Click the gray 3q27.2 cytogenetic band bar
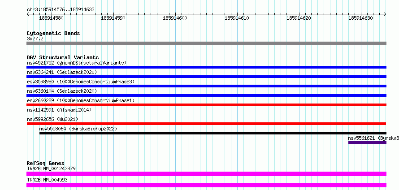 [206, 43]
